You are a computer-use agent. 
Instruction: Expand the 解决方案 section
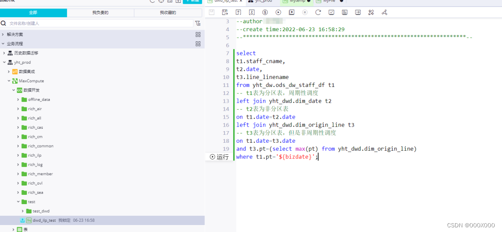pyautogui.click(x=3, y=34)
